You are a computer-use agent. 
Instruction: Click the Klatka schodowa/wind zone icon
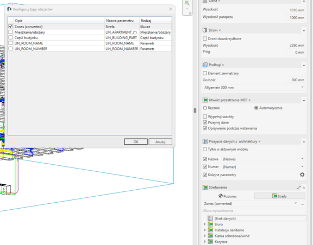210,236
